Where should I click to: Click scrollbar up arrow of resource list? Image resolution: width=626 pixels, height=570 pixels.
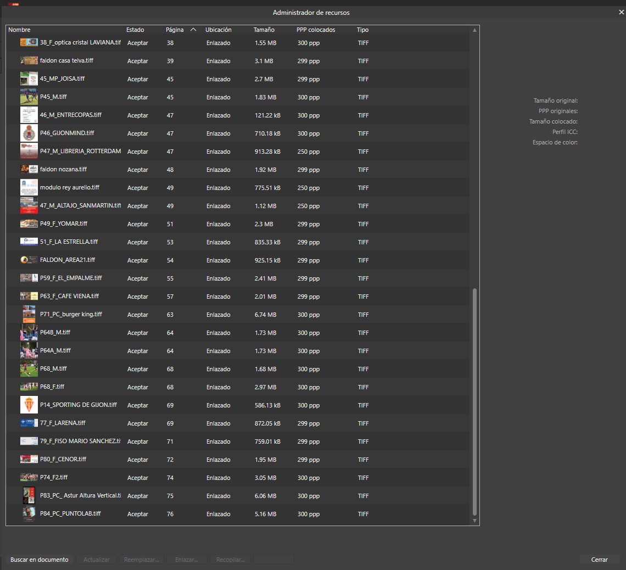[474, 30]
